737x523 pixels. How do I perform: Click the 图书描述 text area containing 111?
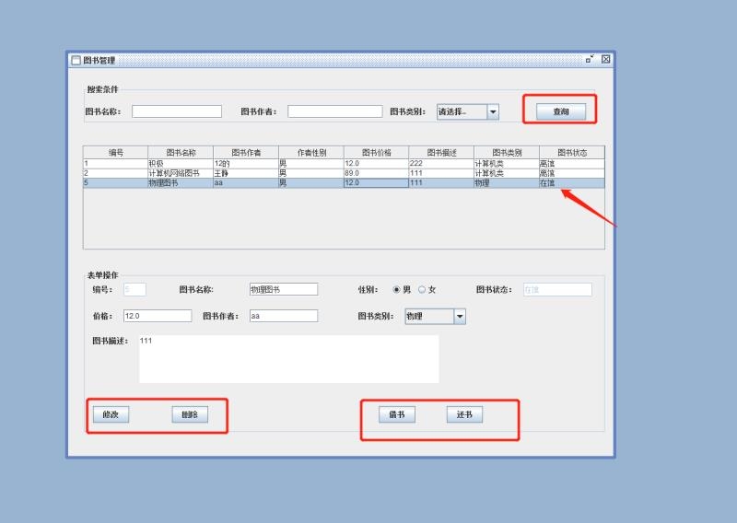(x=289, y=359)
